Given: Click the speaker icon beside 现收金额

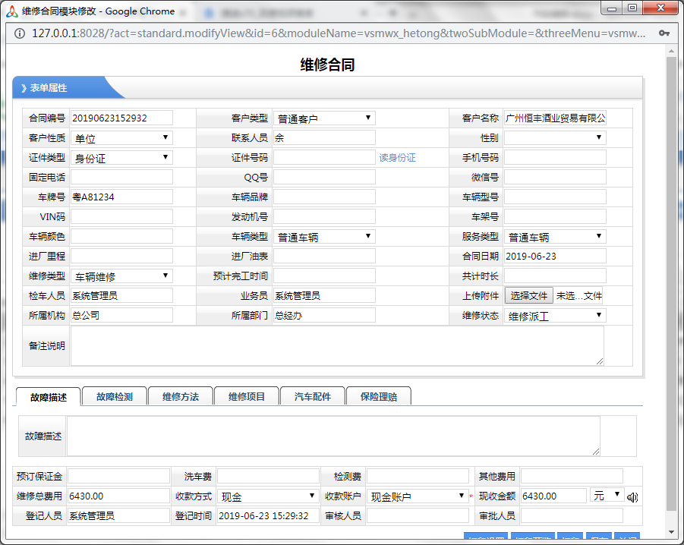Looking at the screenshot, I should (632, 497).
